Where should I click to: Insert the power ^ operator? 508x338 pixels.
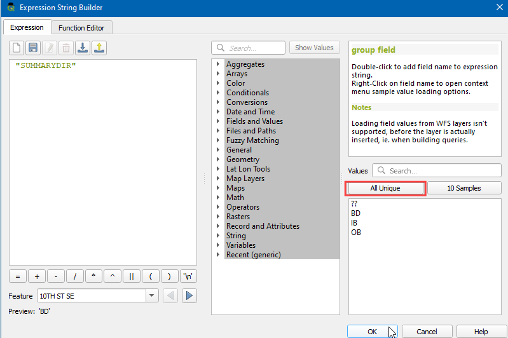[x=113, y=276]
